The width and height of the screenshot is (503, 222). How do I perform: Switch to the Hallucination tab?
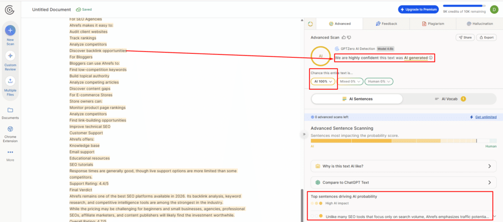point(479,24)
